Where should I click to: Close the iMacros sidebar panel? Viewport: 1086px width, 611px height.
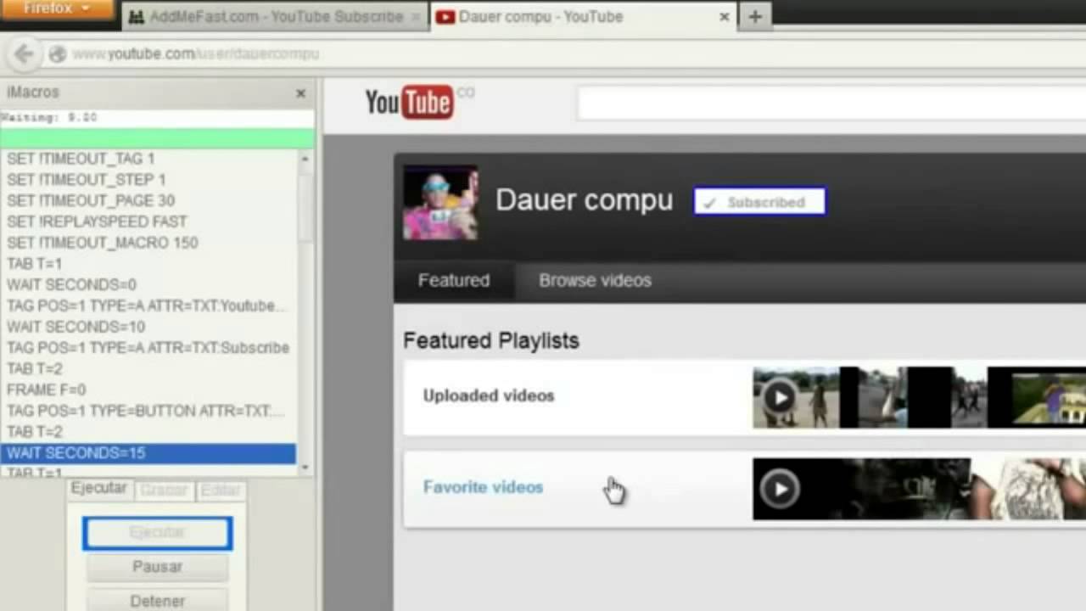click(x=300, y=93)
